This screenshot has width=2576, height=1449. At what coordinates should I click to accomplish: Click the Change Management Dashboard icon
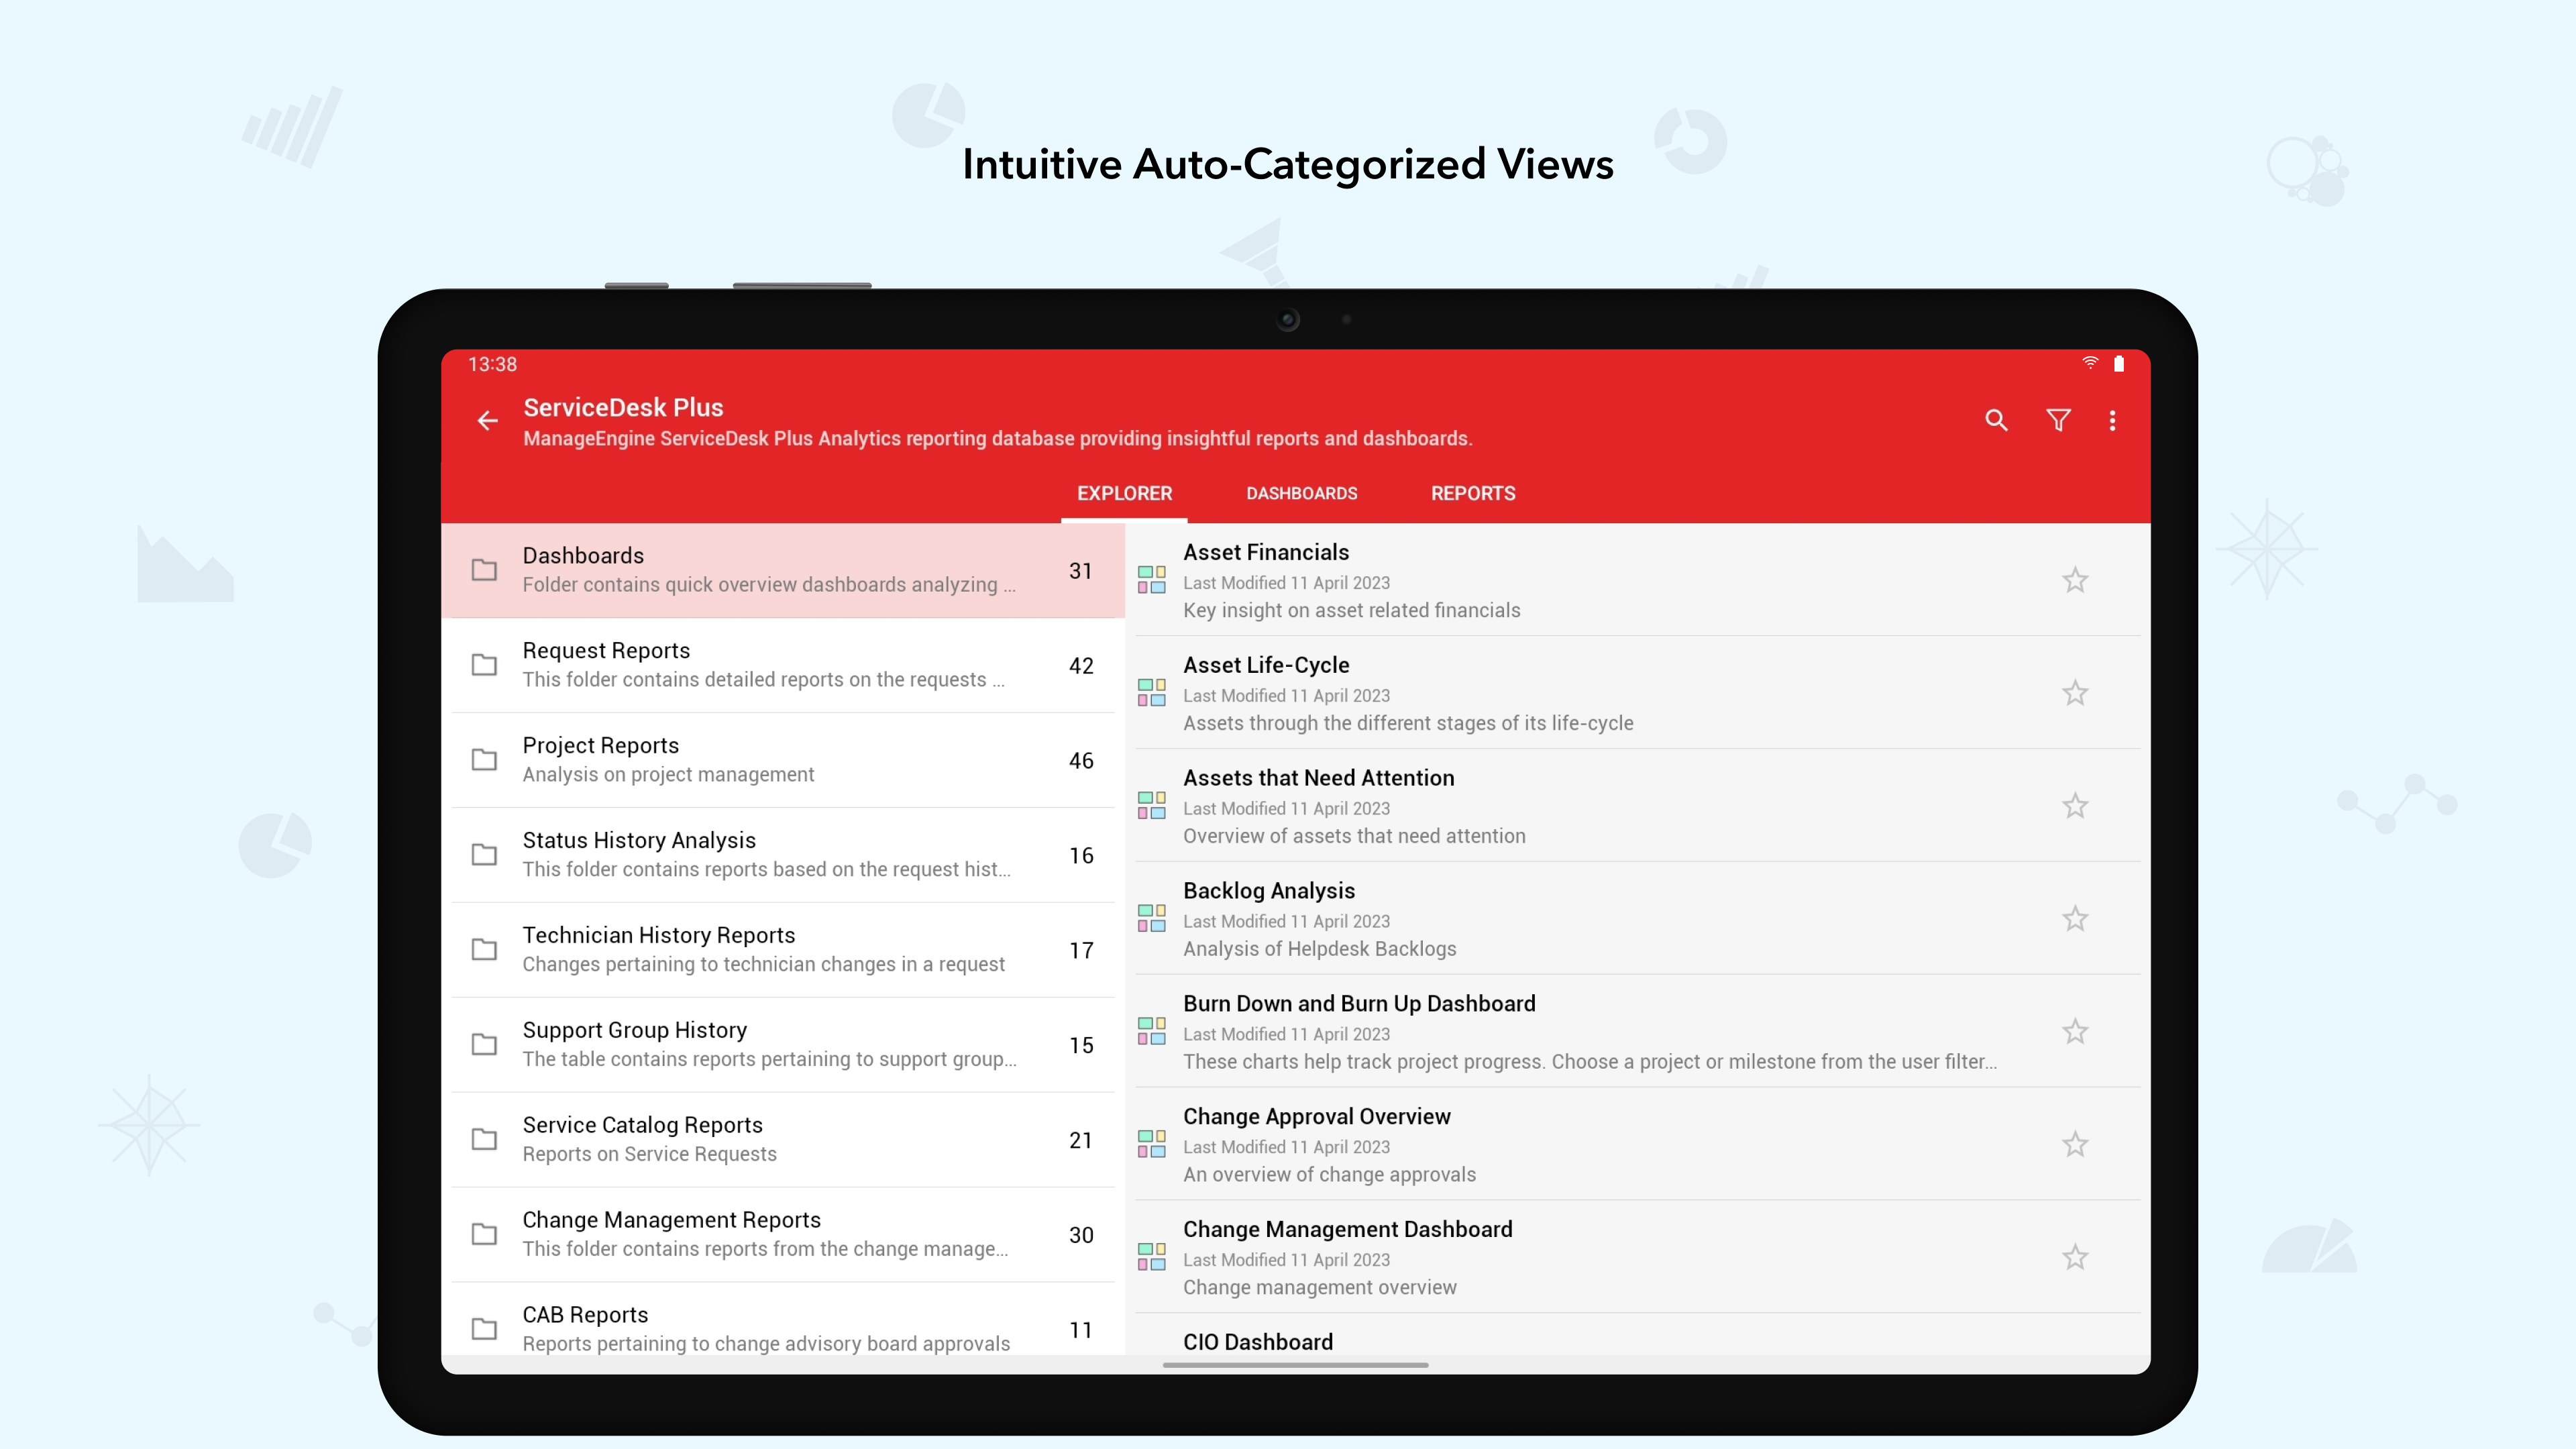pyautogui.click(x=1151, y=1257)
